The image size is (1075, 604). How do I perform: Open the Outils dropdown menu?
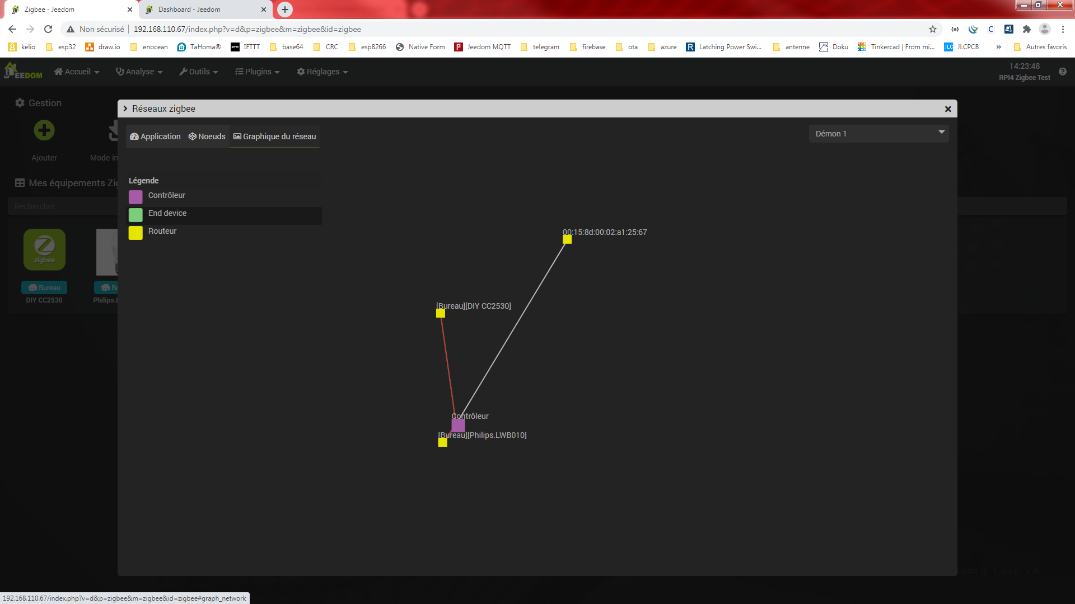tap(199, 72)
